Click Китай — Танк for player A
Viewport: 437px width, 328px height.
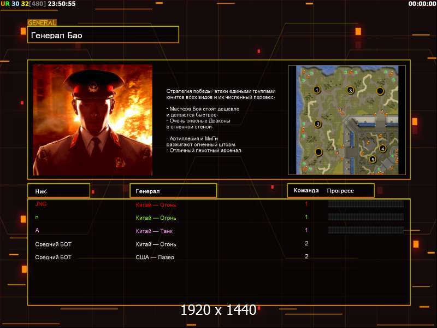click(154, 231)
